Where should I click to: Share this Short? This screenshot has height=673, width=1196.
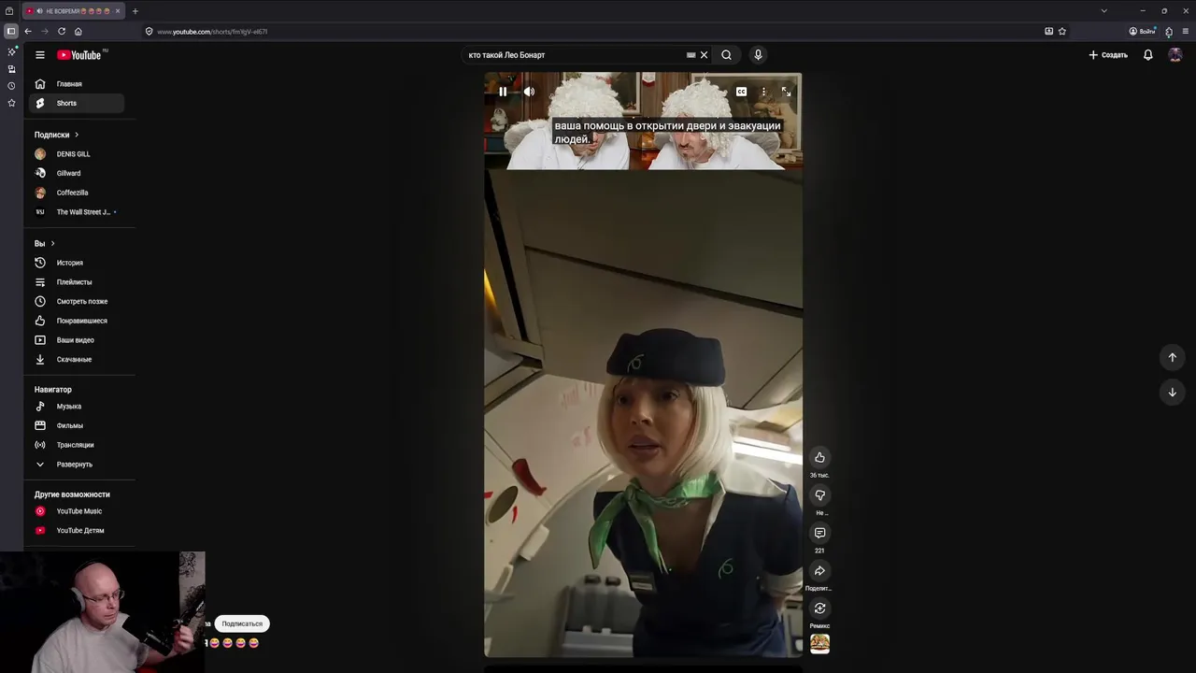click(x=819, y=571)
